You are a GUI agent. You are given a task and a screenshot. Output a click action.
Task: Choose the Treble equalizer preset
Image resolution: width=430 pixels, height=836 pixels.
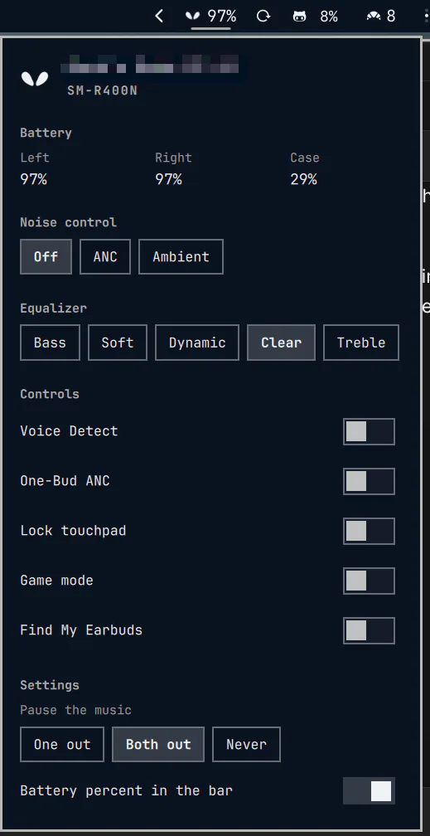pos(360,343)
